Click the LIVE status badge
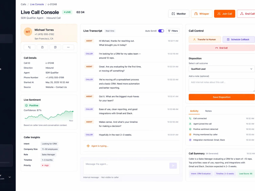Screen dimensions: 255x191 67,12
